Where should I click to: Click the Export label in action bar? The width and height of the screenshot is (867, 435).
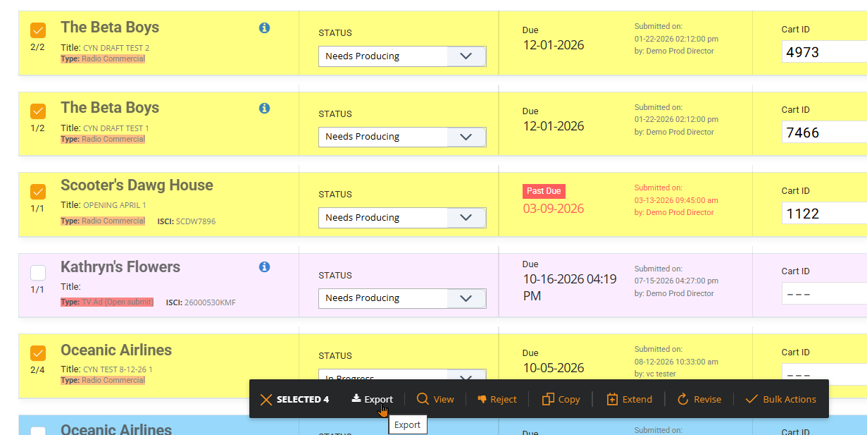click(378, 399)
